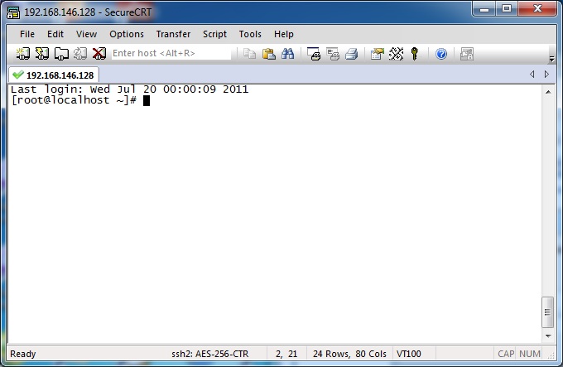Open the Script menu

pos(214,34)
